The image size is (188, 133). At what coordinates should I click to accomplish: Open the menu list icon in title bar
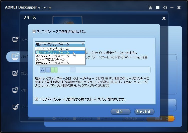pyautogui.click(x=158, y=8)
